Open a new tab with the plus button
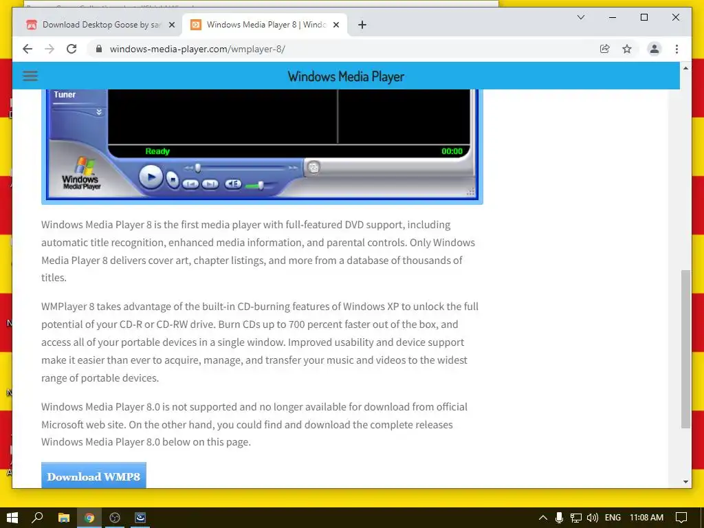This screenshot has height=528, width=704. [x=362, y=25]
